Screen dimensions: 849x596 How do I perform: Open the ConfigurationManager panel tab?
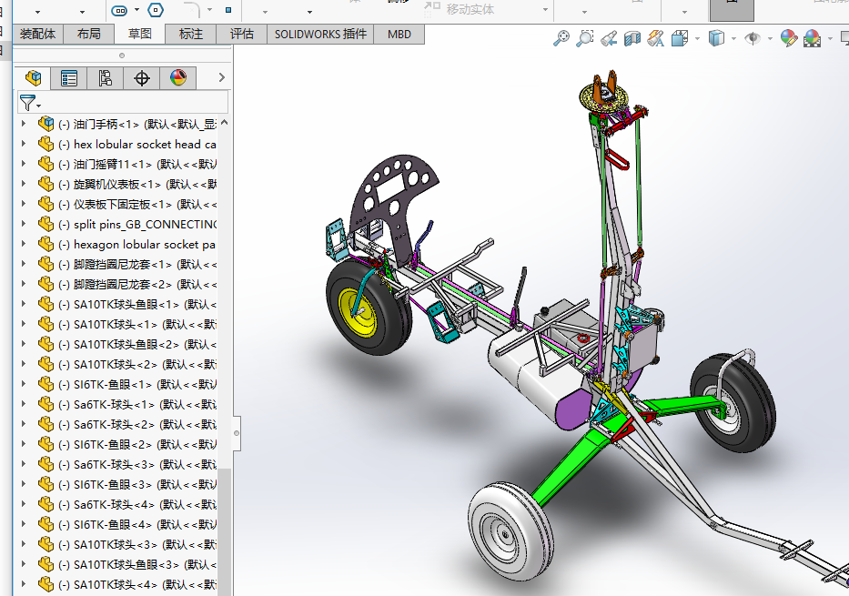point(106,78)
